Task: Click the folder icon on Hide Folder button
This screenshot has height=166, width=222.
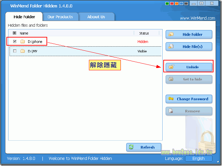Action: (x=171, y=34)
